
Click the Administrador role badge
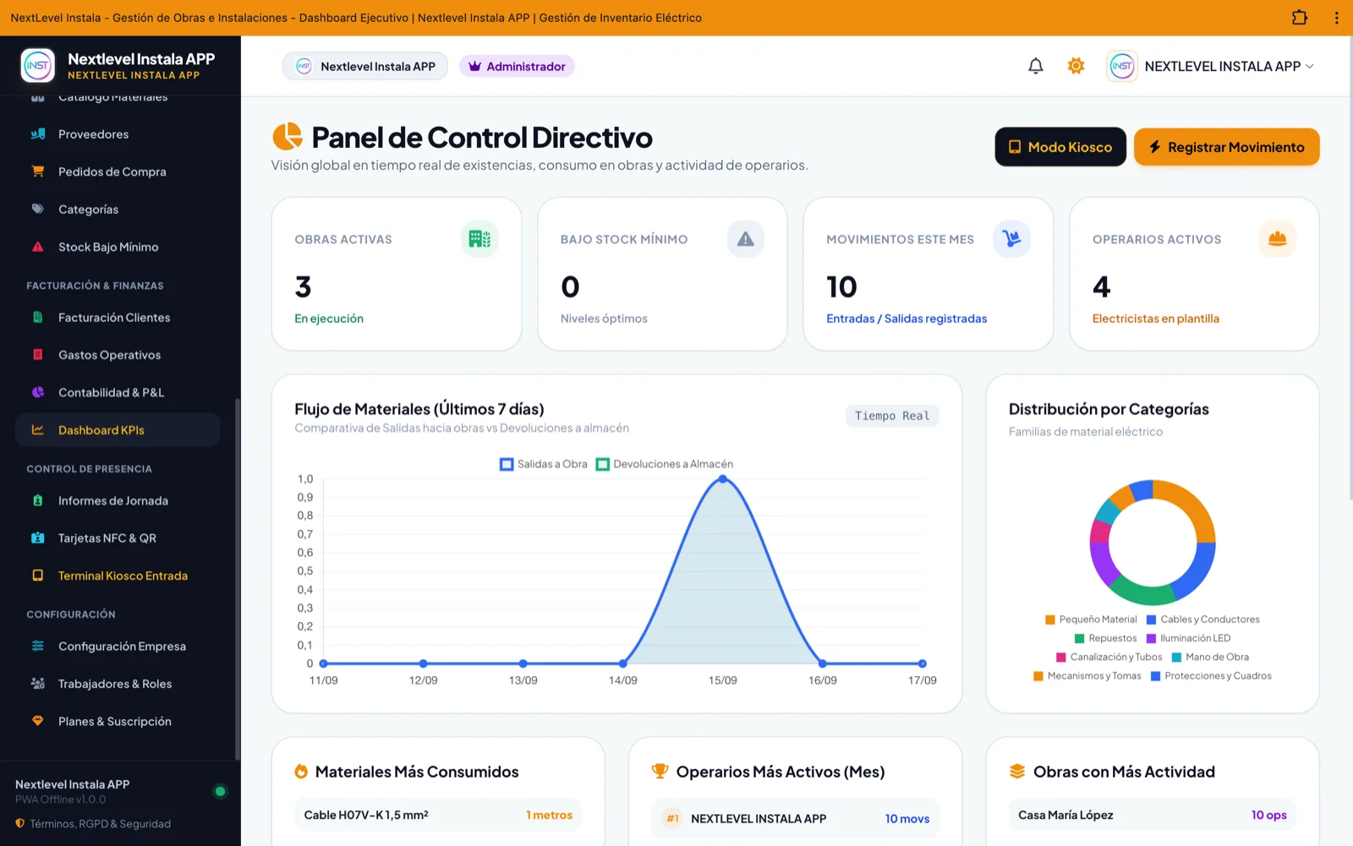pyautogui.click(x=517, y=66)
